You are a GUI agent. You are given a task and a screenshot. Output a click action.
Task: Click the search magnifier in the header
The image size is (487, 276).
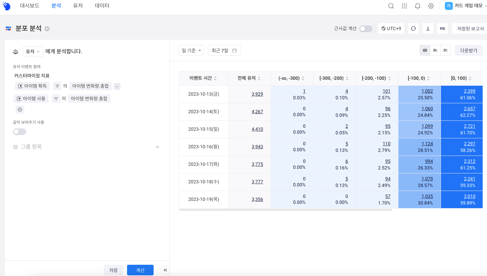point(391,6)
